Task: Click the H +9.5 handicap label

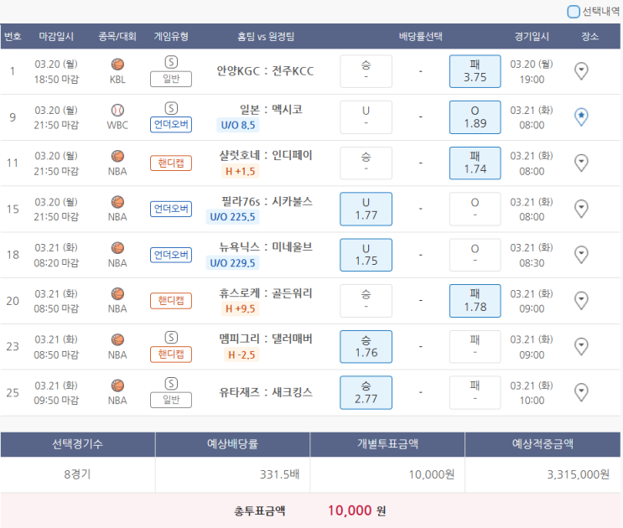Action: (x=241, y=308)
